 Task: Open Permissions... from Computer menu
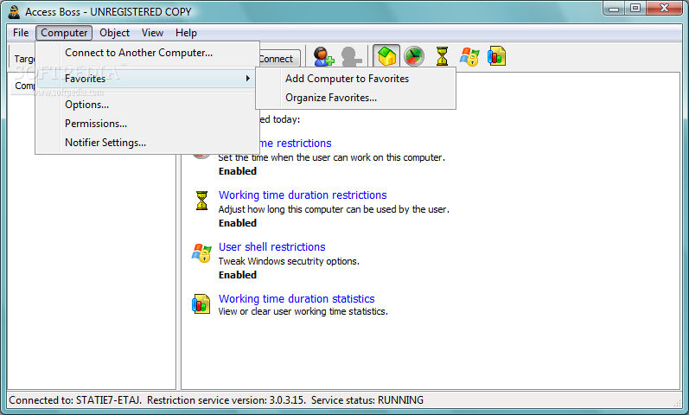point(148,124)
